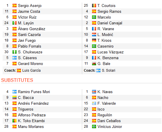Click the Argentina flag beside coach S. Solari
Viewport: 162px width, 132px height.
click(98, 70)
